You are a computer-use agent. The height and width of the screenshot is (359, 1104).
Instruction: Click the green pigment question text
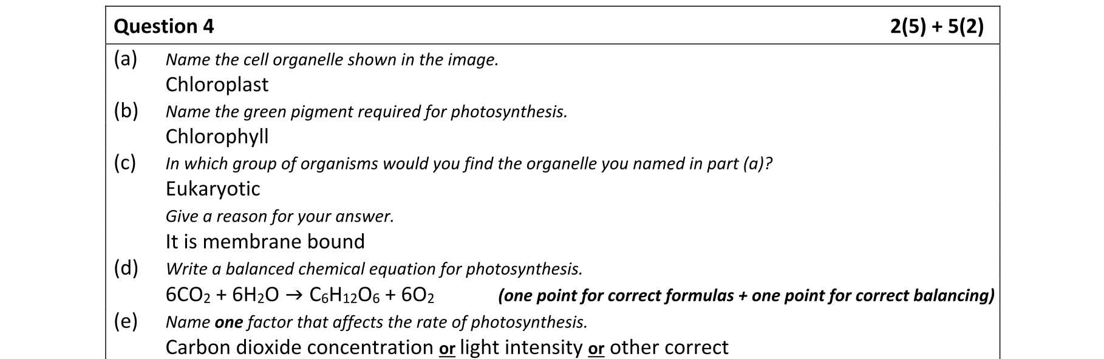click(x=366, y=112)
